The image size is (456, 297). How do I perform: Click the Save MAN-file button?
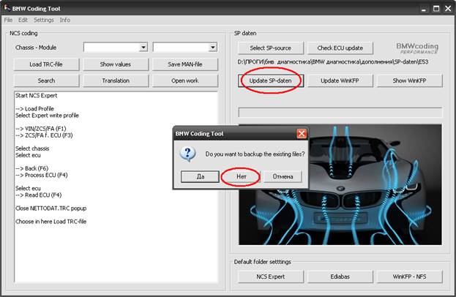click(x=185, y=64)
